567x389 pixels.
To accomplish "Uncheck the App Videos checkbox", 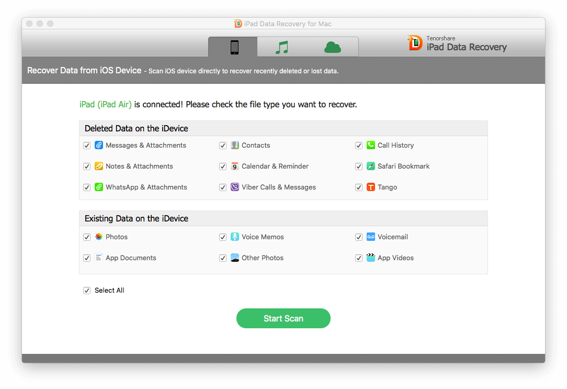I will pos(359,258).
